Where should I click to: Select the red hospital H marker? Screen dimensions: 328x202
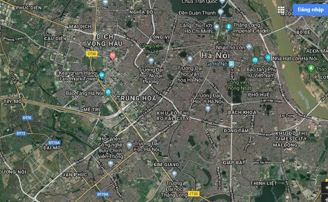[x=112, y=56]
